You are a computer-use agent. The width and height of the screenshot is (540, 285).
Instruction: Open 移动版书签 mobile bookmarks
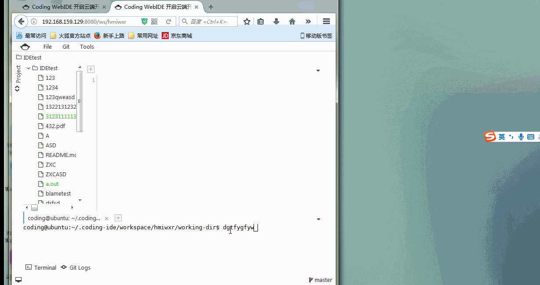[x=316, y=36]
